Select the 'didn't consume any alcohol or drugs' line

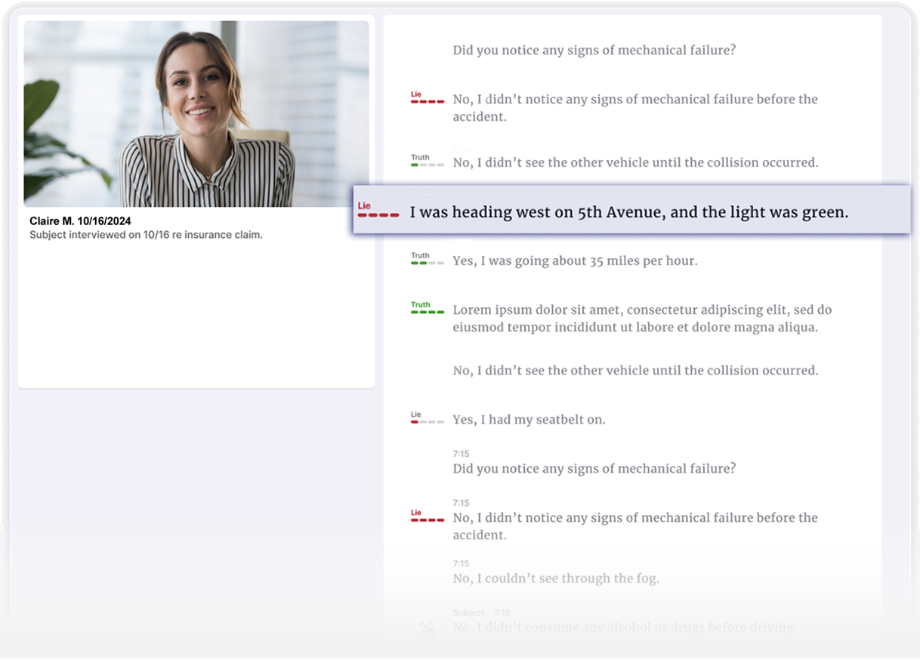click(x=624, y=628)
